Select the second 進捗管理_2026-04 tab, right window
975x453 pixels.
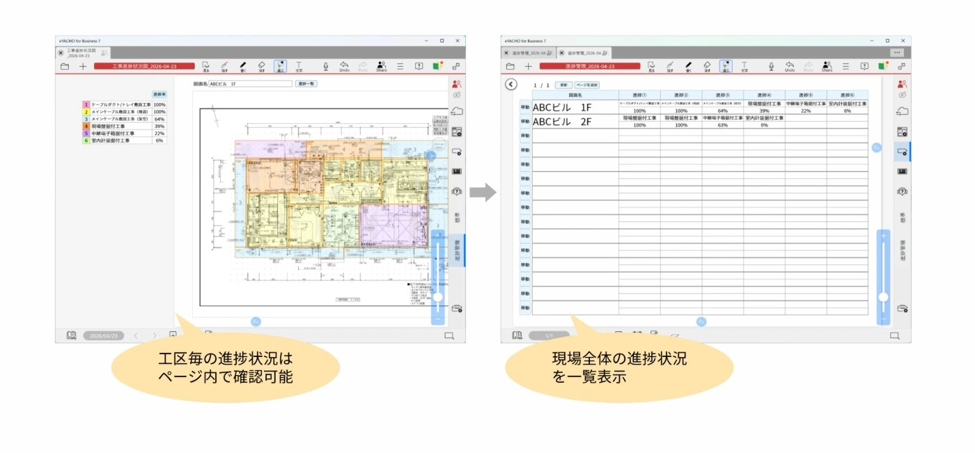coord(584,53)
